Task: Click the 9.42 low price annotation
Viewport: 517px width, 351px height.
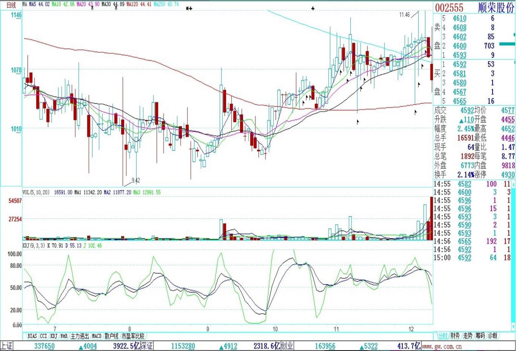Action: [x=136, y=180]
